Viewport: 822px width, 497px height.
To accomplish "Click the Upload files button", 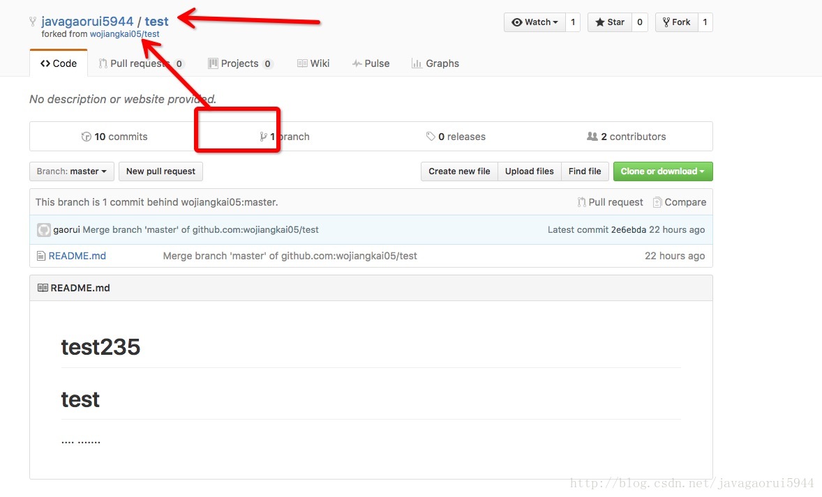I will tap(530, 171).
